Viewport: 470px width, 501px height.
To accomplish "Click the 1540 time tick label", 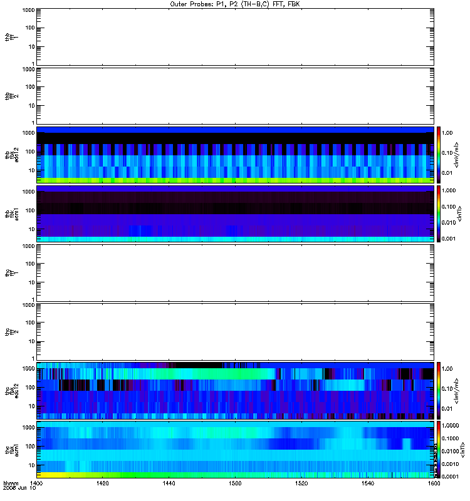I will click(x=368, y=483).
